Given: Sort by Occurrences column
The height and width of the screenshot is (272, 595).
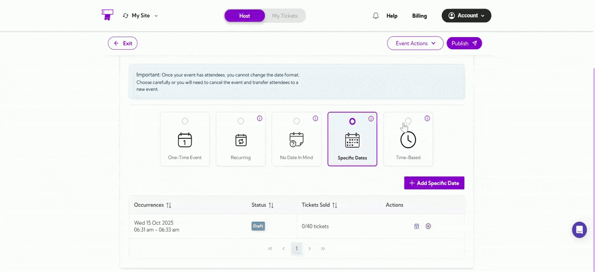Looking at the screenshot, I should coord(169,205).
